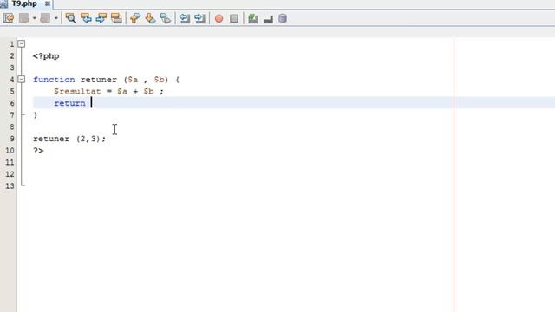Click the greyed Forward navigation button

pos(45,18)
